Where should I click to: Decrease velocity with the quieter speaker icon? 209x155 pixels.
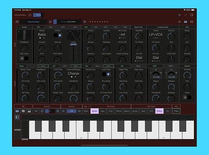coord(63,111)
